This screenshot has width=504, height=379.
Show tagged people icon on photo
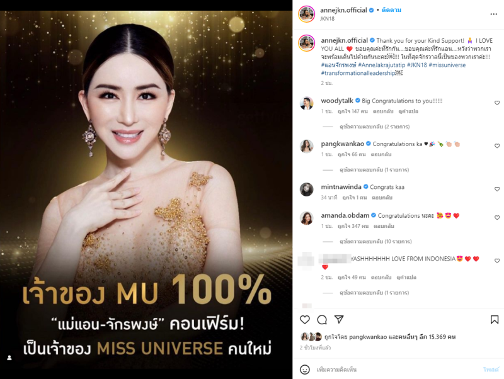point(9,358)
